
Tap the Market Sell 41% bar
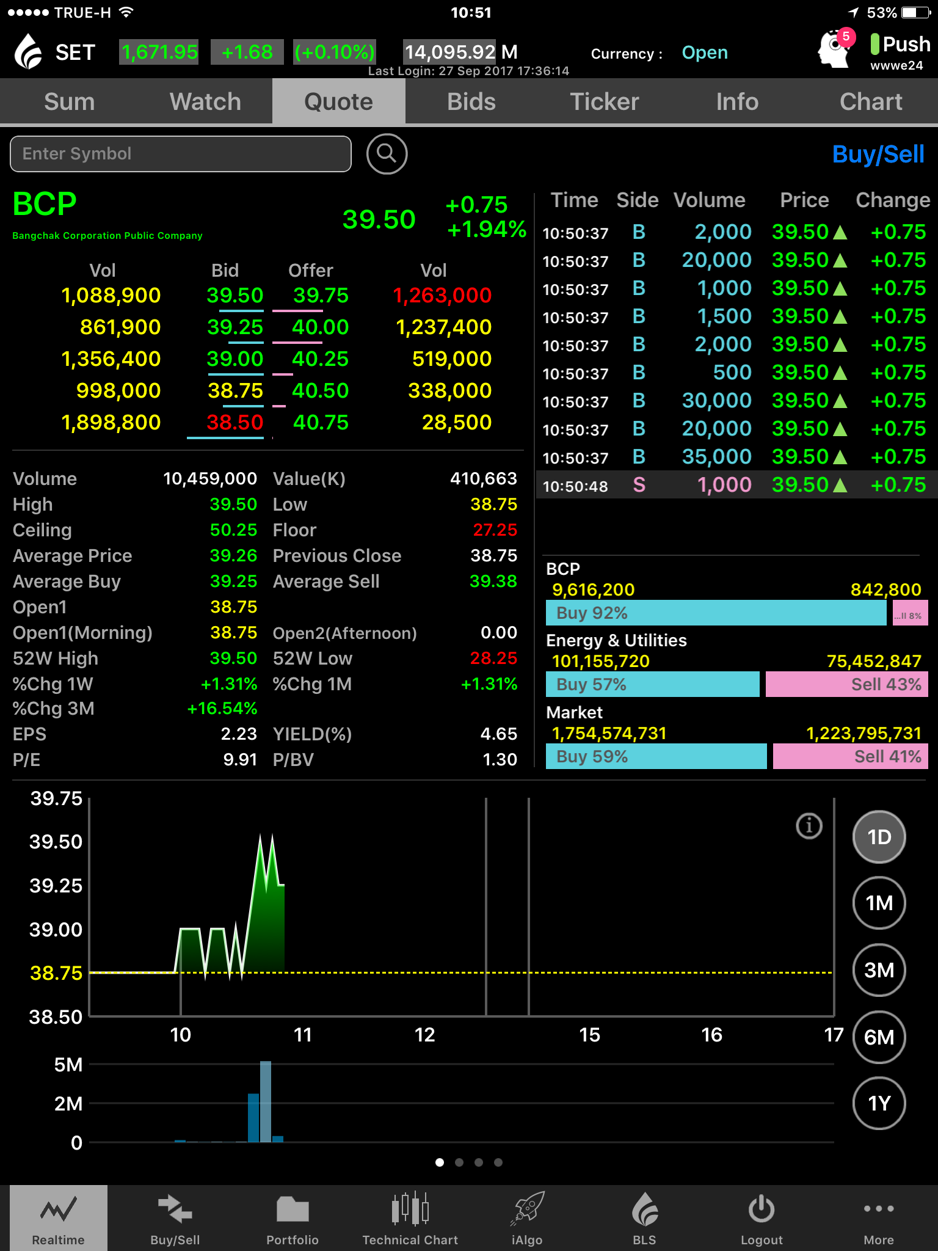851,756
